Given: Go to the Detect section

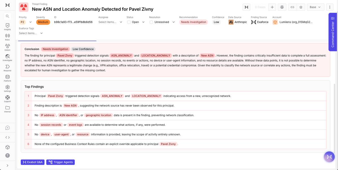Looking at the screenshot, I should [x=7, y=47].
